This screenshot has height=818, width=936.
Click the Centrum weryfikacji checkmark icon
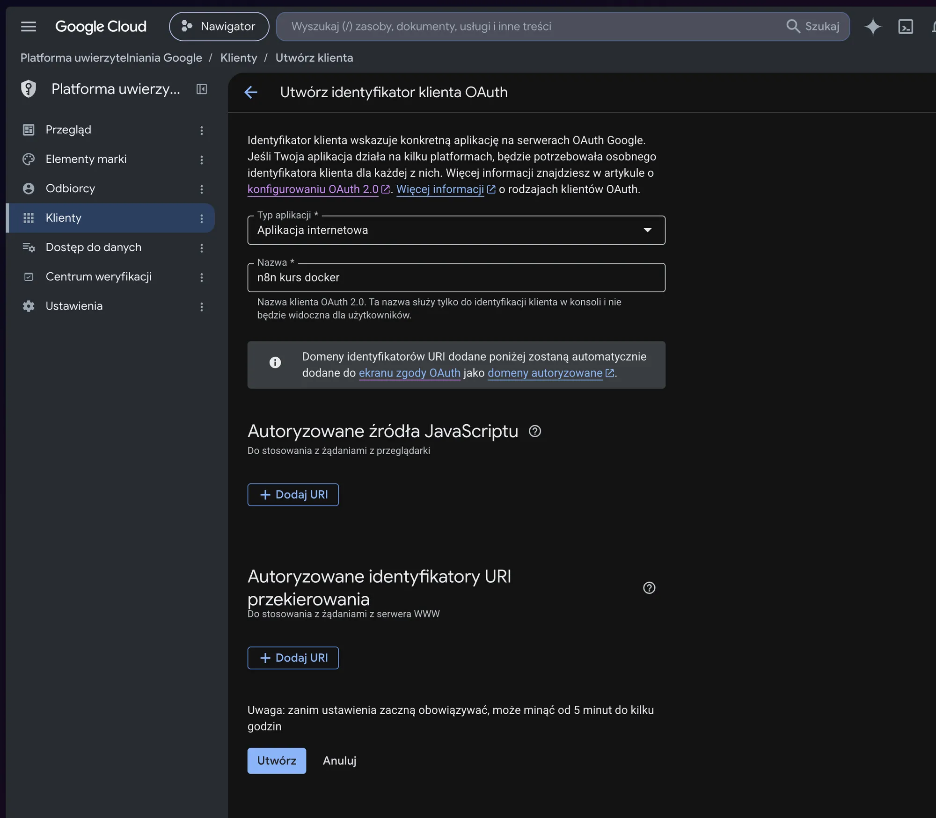pyautogui.click(x=29, y=277)
